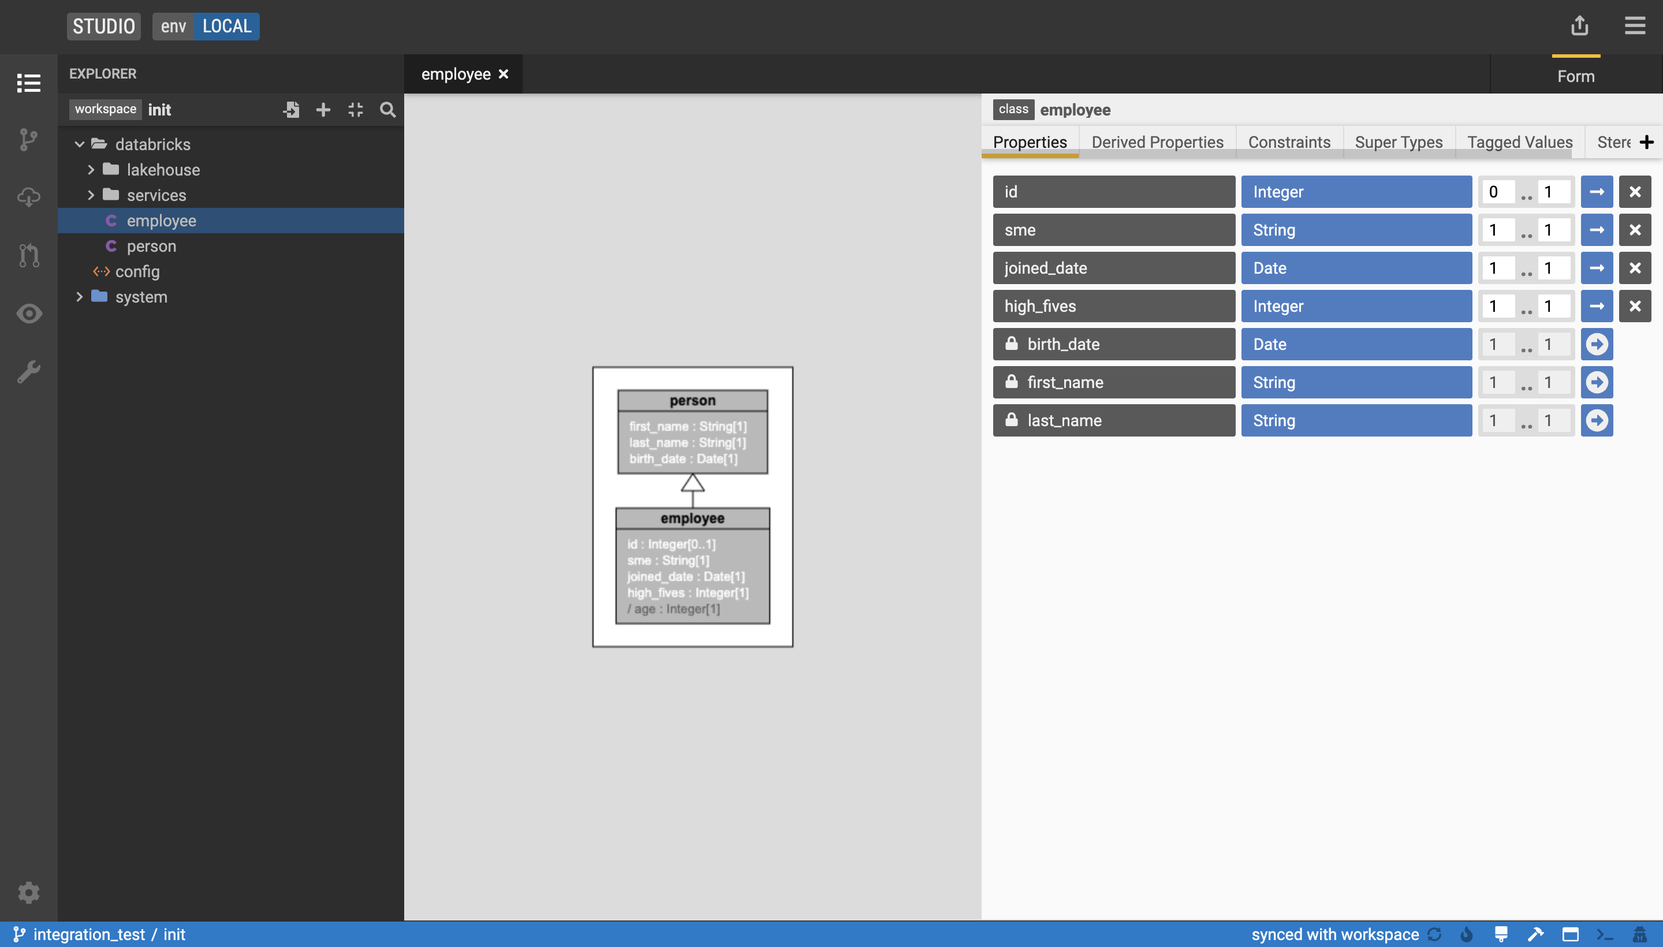The image size is (1663, 947).
Task: Click the cloud download sidebar icon
Action: (x=28, y=197)
